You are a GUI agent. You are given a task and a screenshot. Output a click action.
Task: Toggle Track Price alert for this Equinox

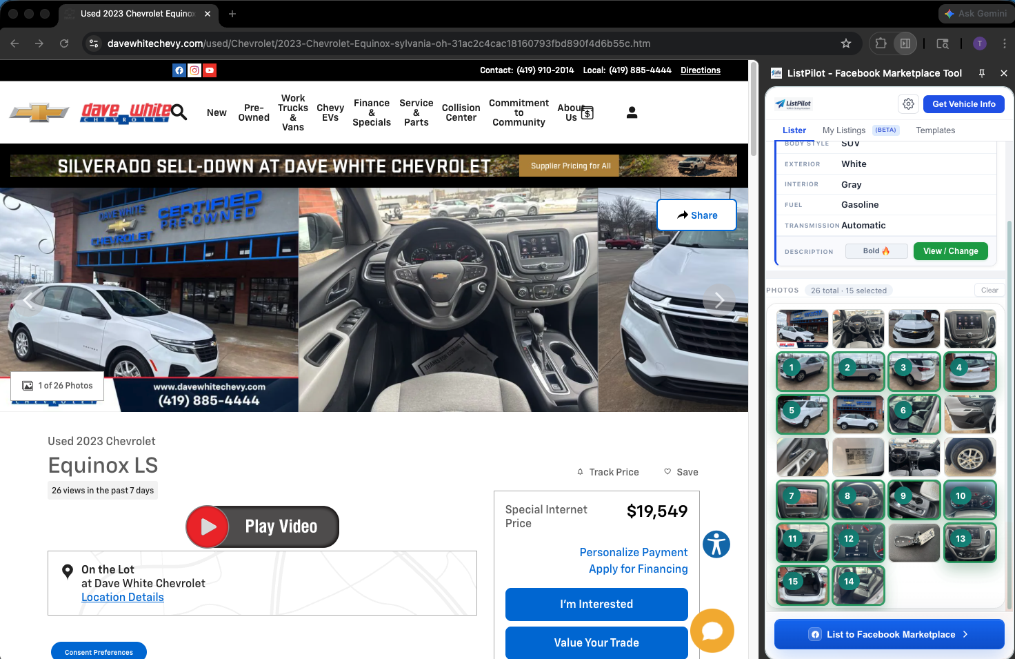pyautogui.click(x=607, y=472)
